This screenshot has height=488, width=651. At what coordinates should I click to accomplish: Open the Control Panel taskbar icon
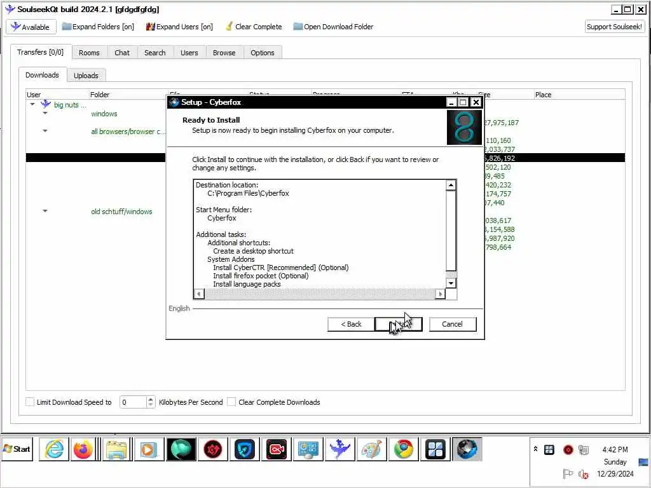(x=308, y=449)
